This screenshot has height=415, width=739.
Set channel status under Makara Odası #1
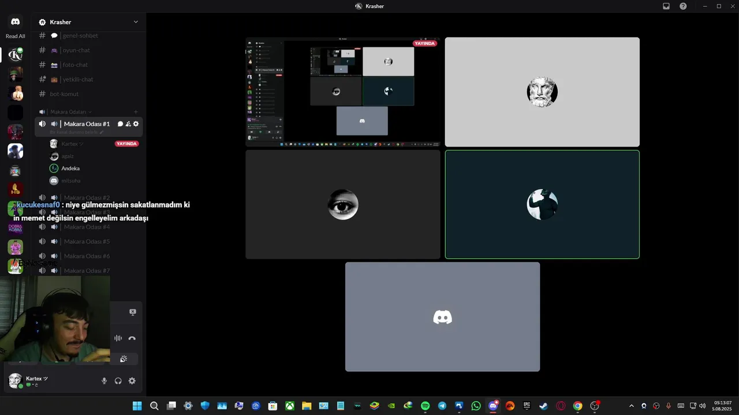(77, 133)
